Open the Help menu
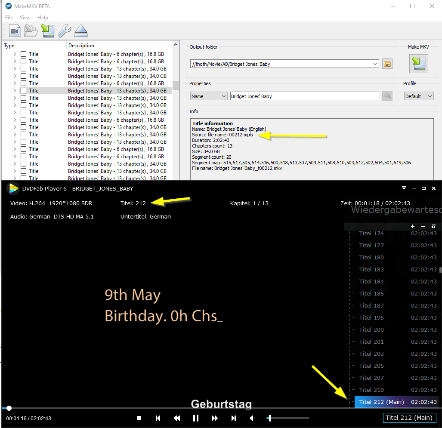The image size is (442, 428). 43,18
